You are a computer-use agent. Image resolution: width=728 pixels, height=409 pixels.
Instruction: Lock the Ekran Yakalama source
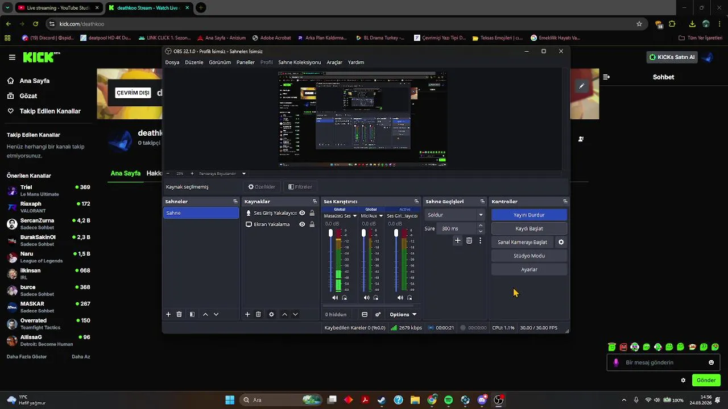coord(312,224)
